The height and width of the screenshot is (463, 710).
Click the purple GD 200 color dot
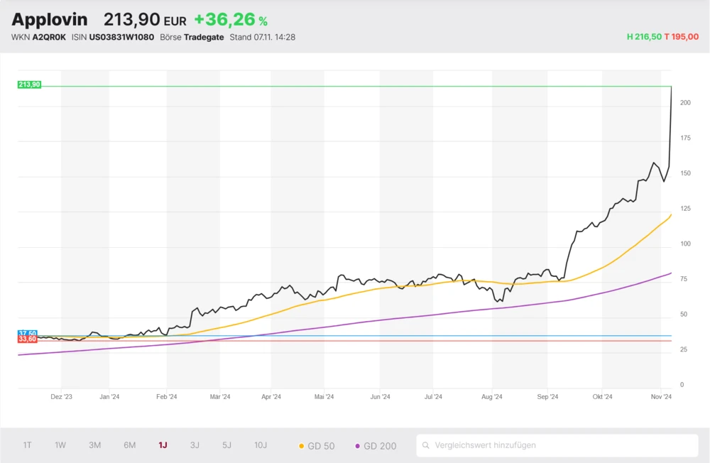coord(357,446)
